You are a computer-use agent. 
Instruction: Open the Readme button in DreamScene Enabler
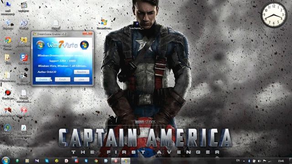(x=82, y=72)
